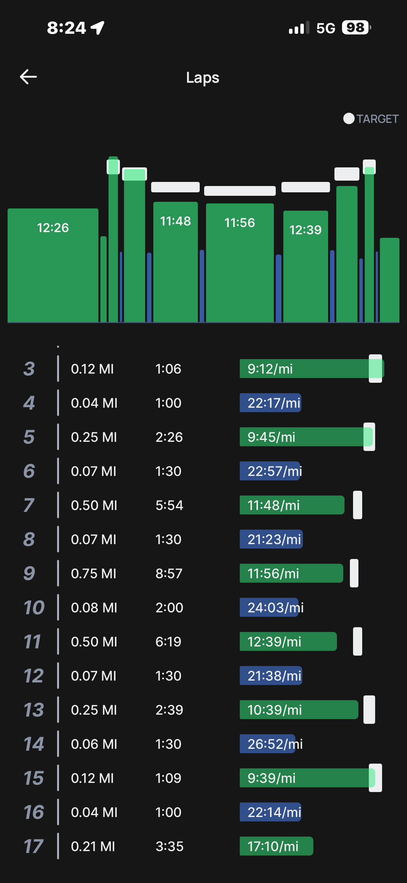Screen dimensions: 407x883
Task: Tap the 26:52/mi recovery pace bar
Action: pos(268,744)
